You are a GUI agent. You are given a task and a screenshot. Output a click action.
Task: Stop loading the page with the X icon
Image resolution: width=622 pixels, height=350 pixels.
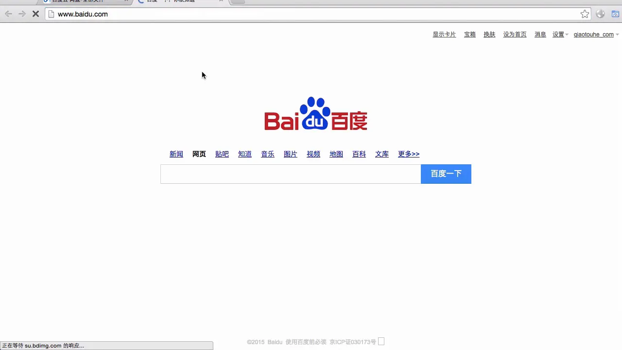tap(35, 14)
